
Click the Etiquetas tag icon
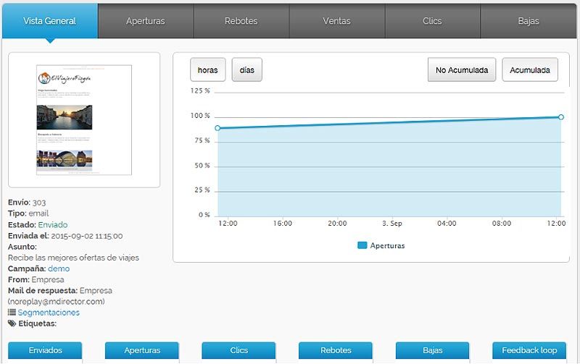[12, 323]
